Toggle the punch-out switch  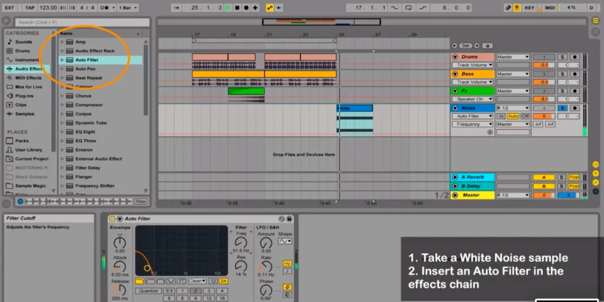coord(422,8)
